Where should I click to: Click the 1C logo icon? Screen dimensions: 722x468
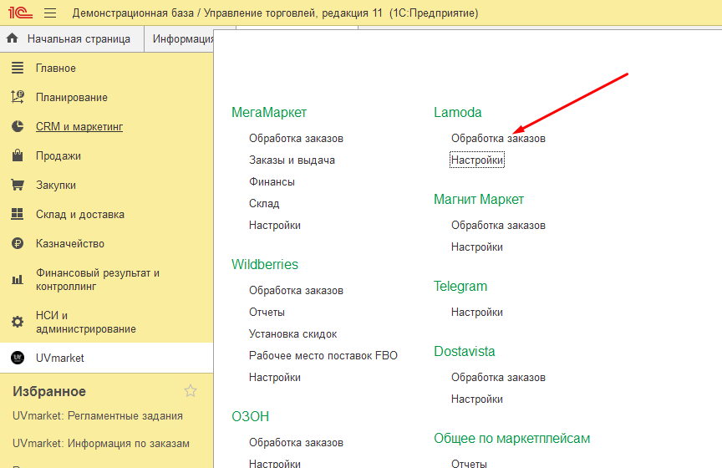[x=20, y=13]
